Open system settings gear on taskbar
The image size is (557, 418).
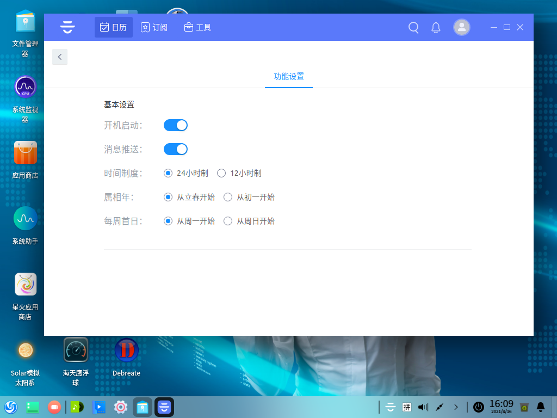[121, 407]
